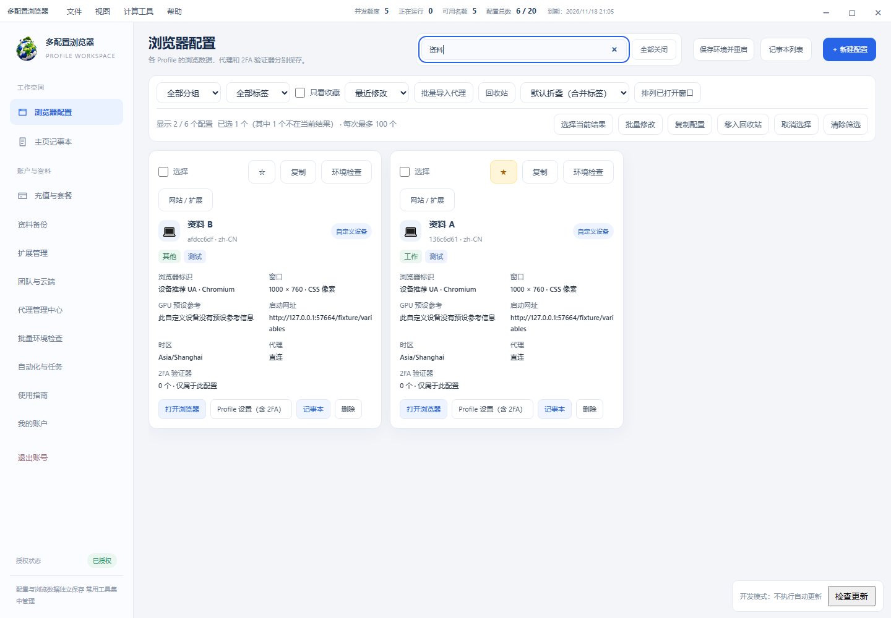Open 记事本 on 资料 B card

pos(313,409)
